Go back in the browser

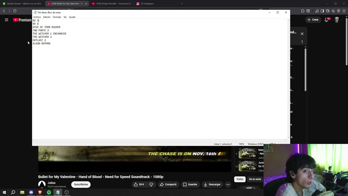(x=4, y=11)
